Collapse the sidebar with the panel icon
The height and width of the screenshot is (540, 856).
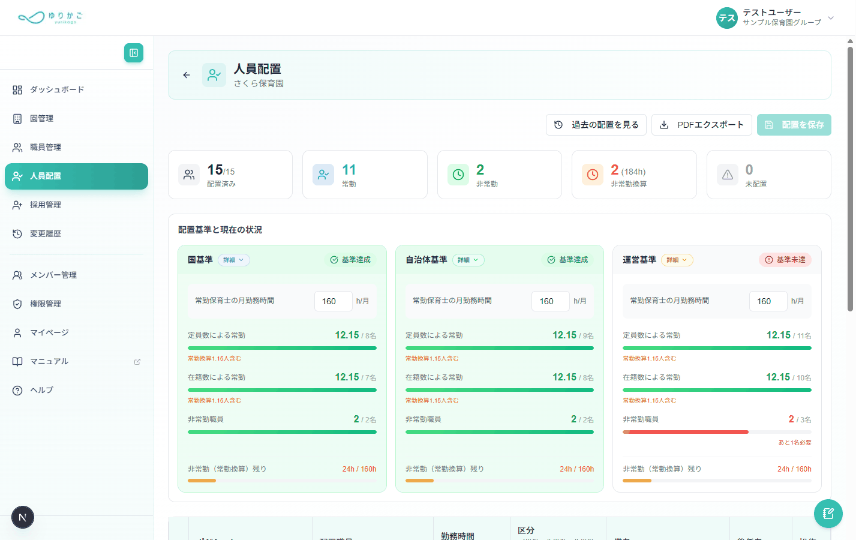tap(134, 53)
